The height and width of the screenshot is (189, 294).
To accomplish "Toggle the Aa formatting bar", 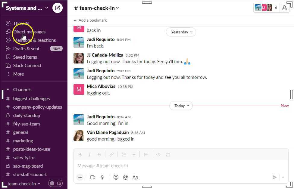I will pos(135,177).
